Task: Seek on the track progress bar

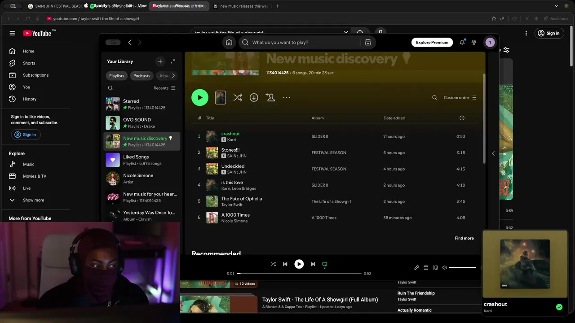Action: tap(299, 273)
